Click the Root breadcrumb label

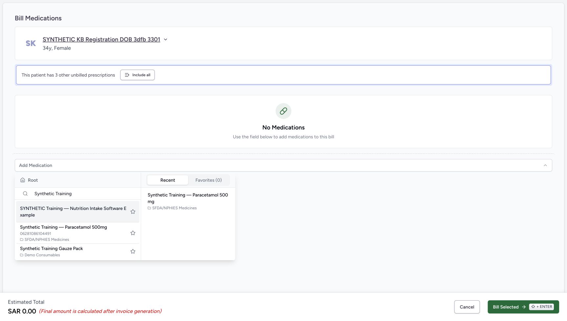(33, 180)
